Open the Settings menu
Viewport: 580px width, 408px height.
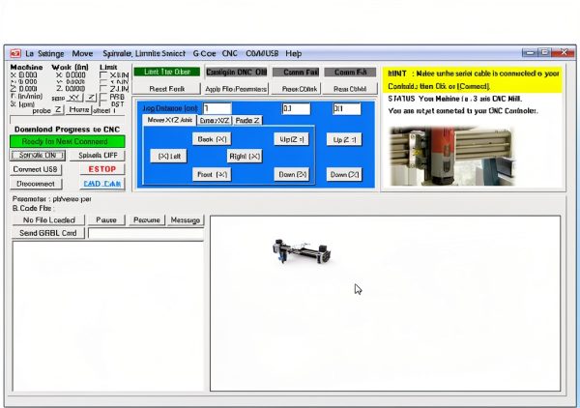coord(50,53)
